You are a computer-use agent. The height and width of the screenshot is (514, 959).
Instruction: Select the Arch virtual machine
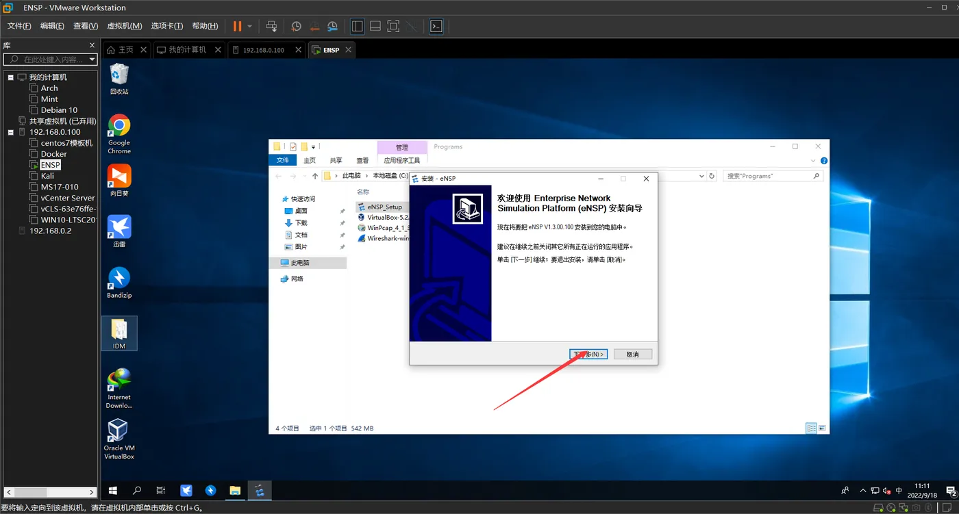tap(49, 88)
